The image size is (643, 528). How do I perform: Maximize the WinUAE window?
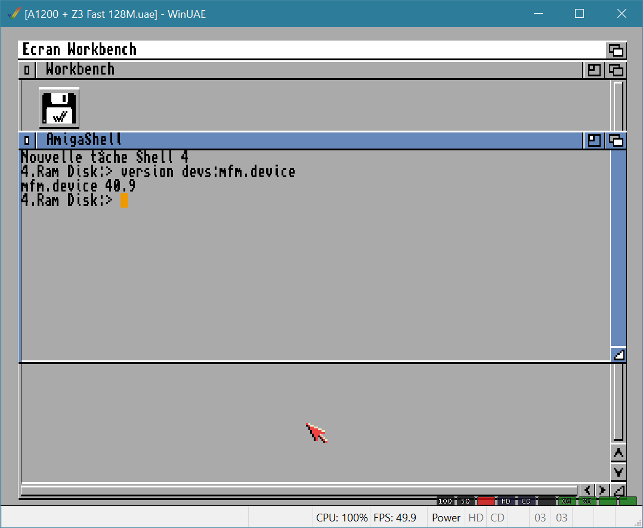579,14
